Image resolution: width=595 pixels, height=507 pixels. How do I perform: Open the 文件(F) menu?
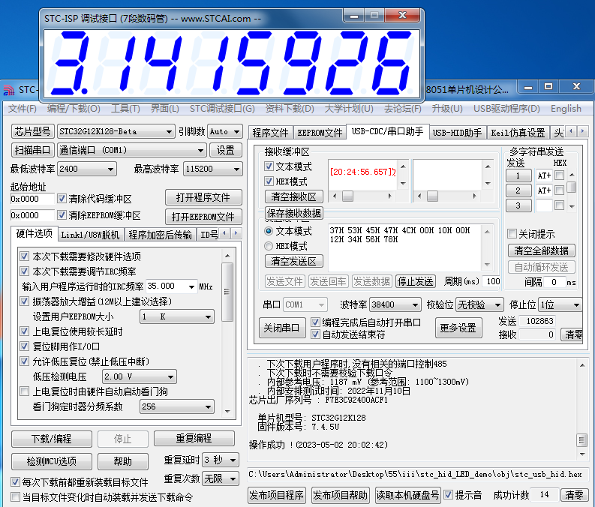23,109
